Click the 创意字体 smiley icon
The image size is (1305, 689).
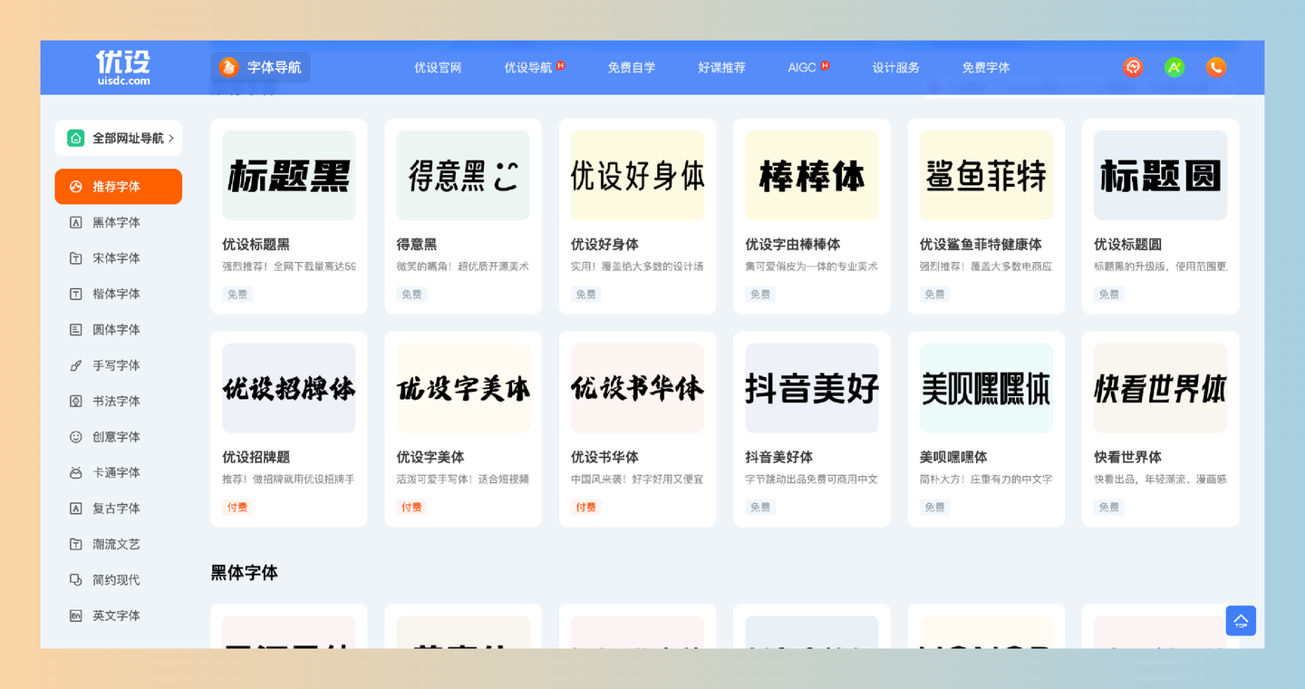(76, 437)
